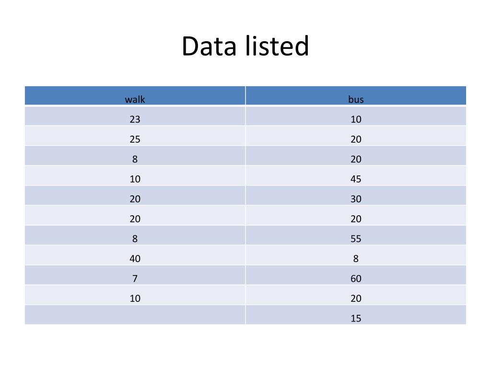Select the walk value 40 cell
491x368 pixels.
[135, 256]
